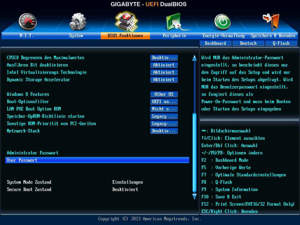This screenshot has width=300, height=225.
Task: Click the F12 Print Screen help line
Action: point(248,204)
